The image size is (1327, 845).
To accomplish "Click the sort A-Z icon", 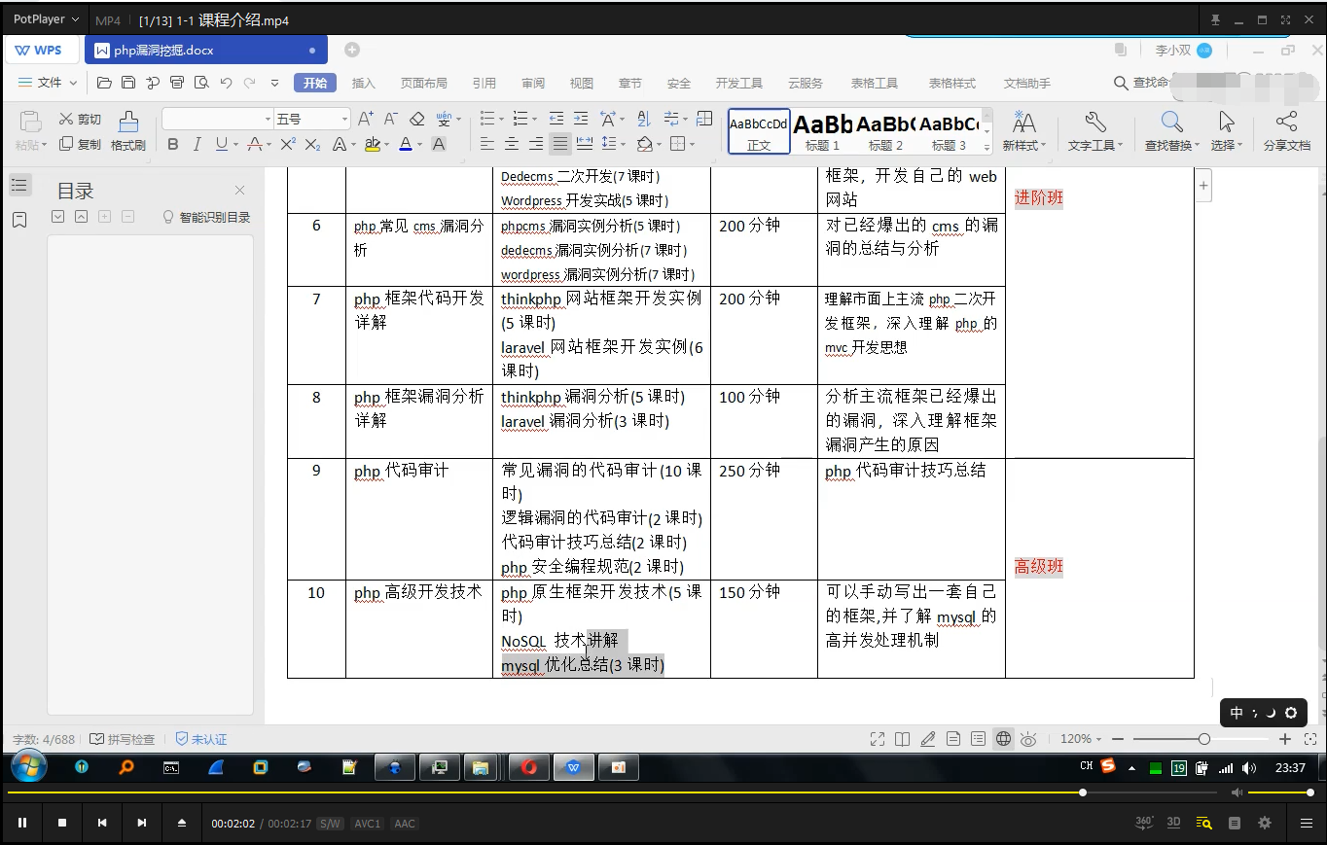I will tap(644, 119).
